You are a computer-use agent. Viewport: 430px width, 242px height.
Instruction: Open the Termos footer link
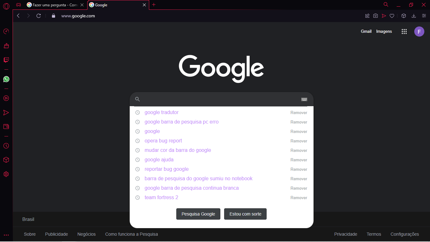coord(374,234)
